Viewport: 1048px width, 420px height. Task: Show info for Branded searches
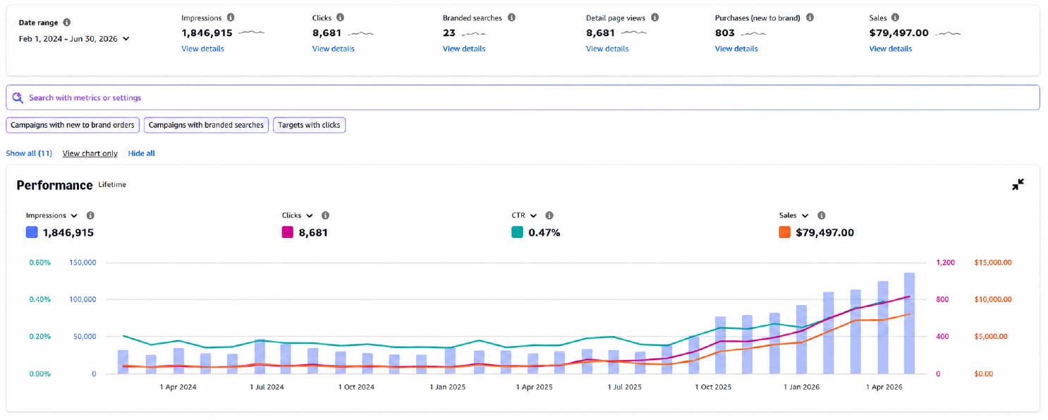pos(511,18)
